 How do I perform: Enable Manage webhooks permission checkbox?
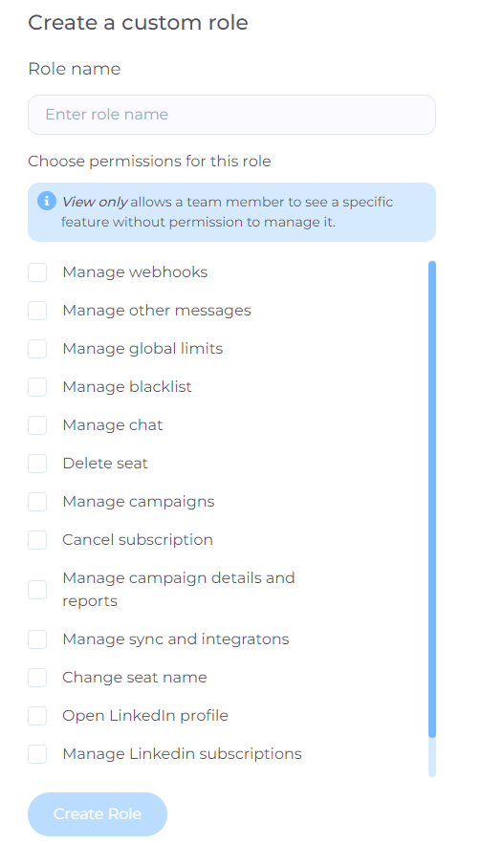click(x=37, y=272)
